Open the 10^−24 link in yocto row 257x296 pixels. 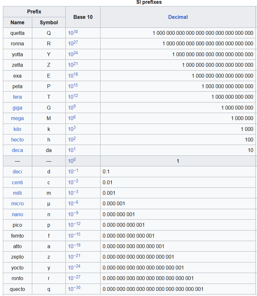[74, 267]
